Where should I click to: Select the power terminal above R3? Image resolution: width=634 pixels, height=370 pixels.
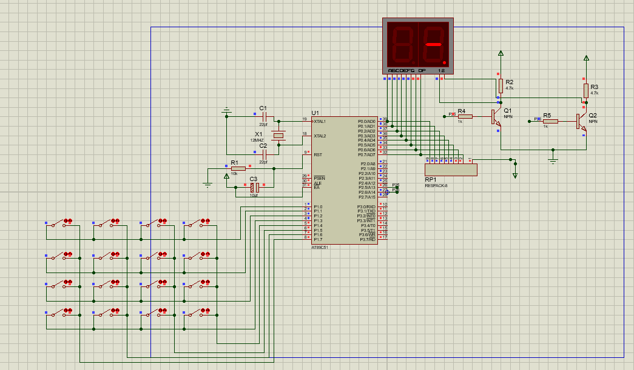click(586, 58)
